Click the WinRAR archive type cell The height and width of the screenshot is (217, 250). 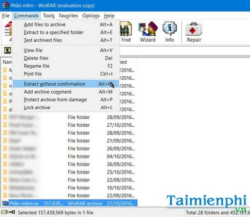pyautogui.click(x=85, y=203)
